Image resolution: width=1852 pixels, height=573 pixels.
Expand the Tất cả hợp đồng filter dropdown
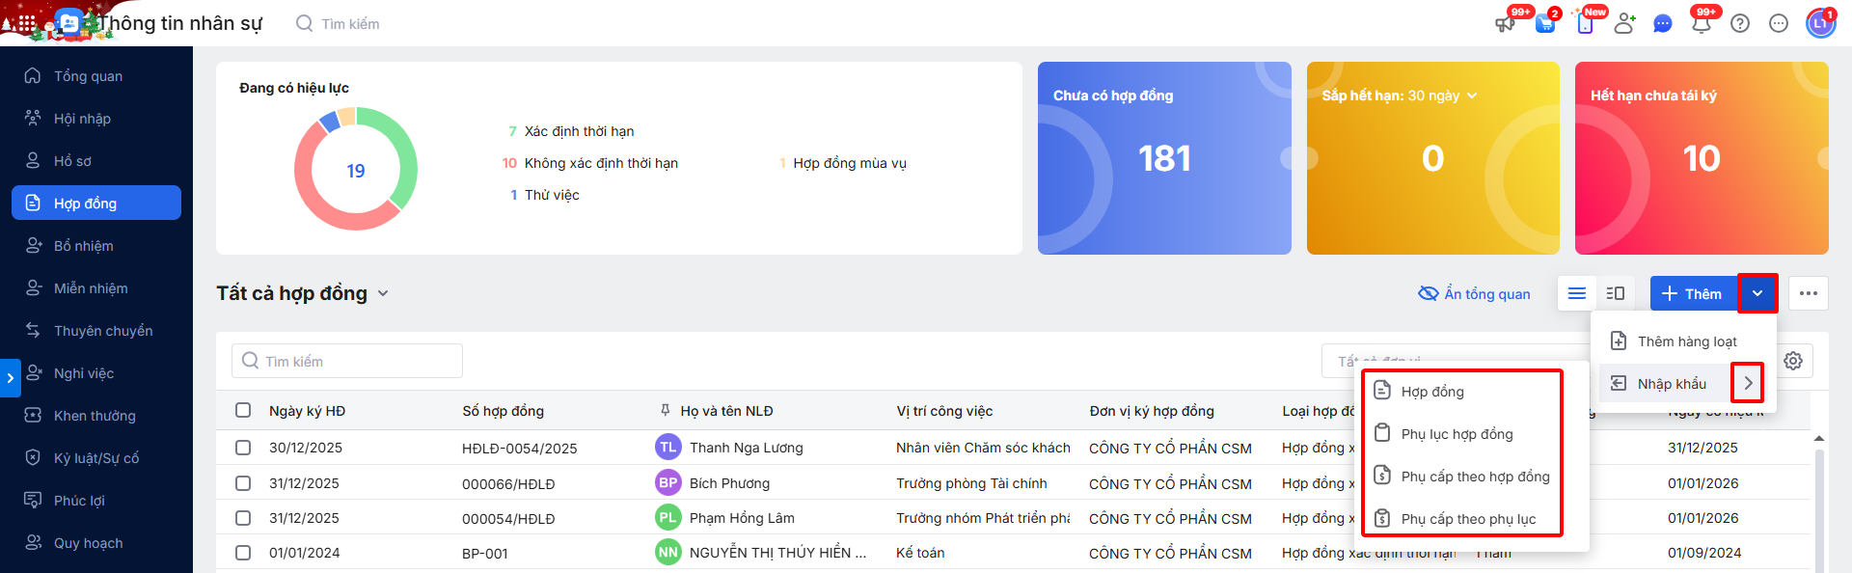point(383,293)
